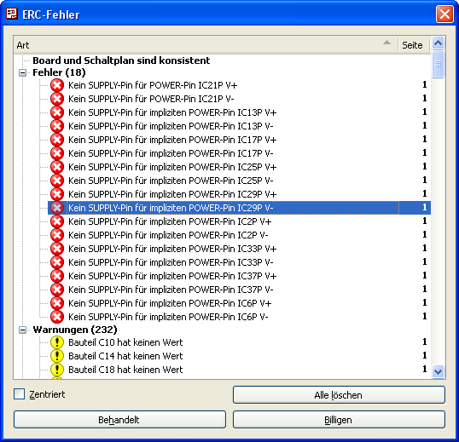Click the warning icon for Bauteil C18
Screen dimensions: 459x442
point(57,370)
